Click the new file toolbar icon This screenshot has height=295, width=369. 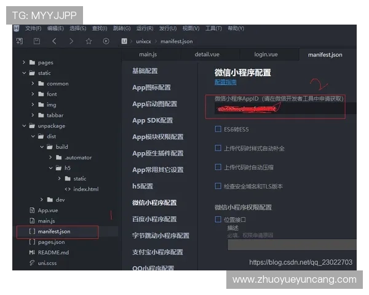(20, 41)
